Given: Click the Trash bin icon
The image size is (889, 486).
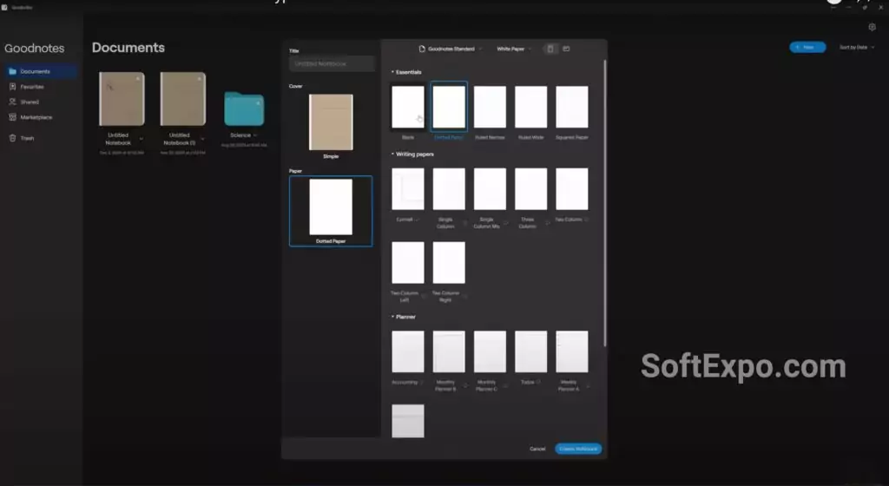Looking at the screenshot, I should click(x=12, y=138).
